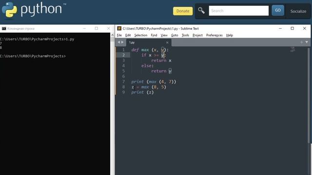Click 'else:' on line 4

[147, 66]
